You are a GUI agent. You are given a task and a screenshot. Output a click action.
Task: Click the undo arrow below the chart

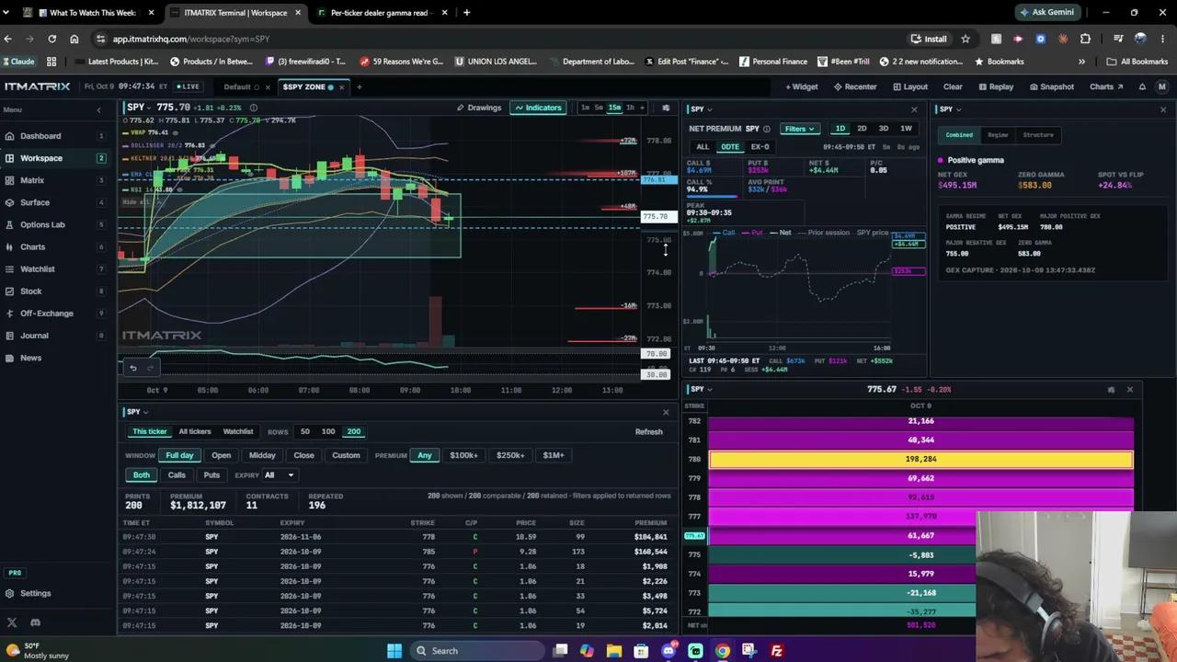coord(132,368)
